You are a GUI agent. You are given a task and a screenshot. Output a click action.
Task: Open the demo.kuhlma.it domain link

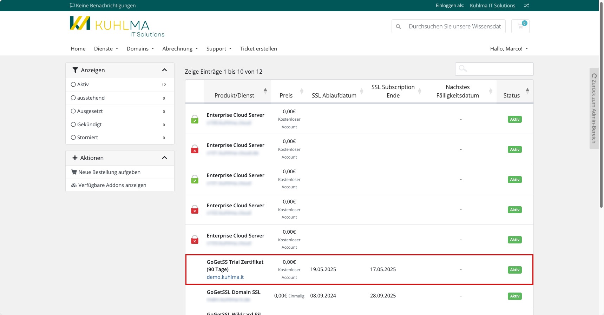click(x=225, y=277)
